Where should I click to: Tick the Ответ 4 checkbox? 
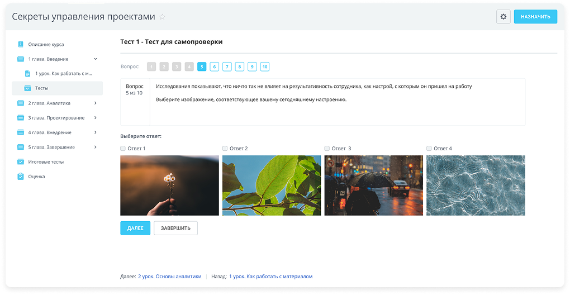point(429,148)
